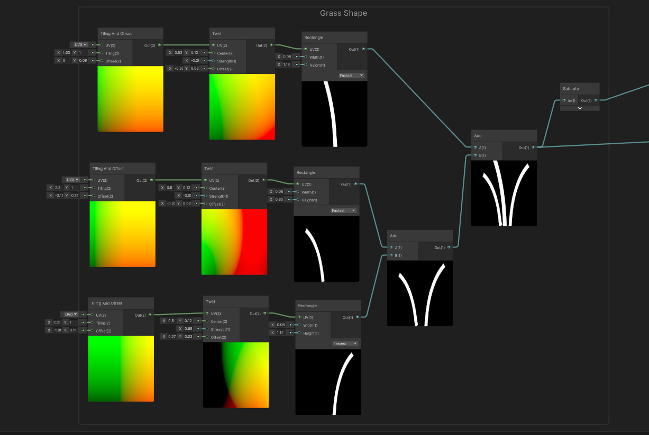Viewport: 649px width, 435px height.
Task: Expand the Saturate node preview chevron
Action: tap(580, 108)
